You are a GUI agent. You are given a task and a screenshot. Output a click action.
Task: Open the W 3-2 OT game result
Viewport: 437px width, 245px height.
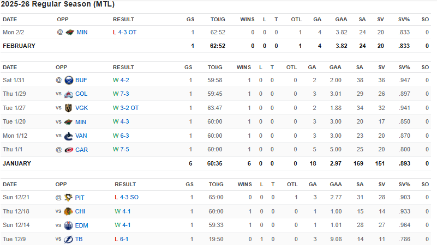(126, 108)
